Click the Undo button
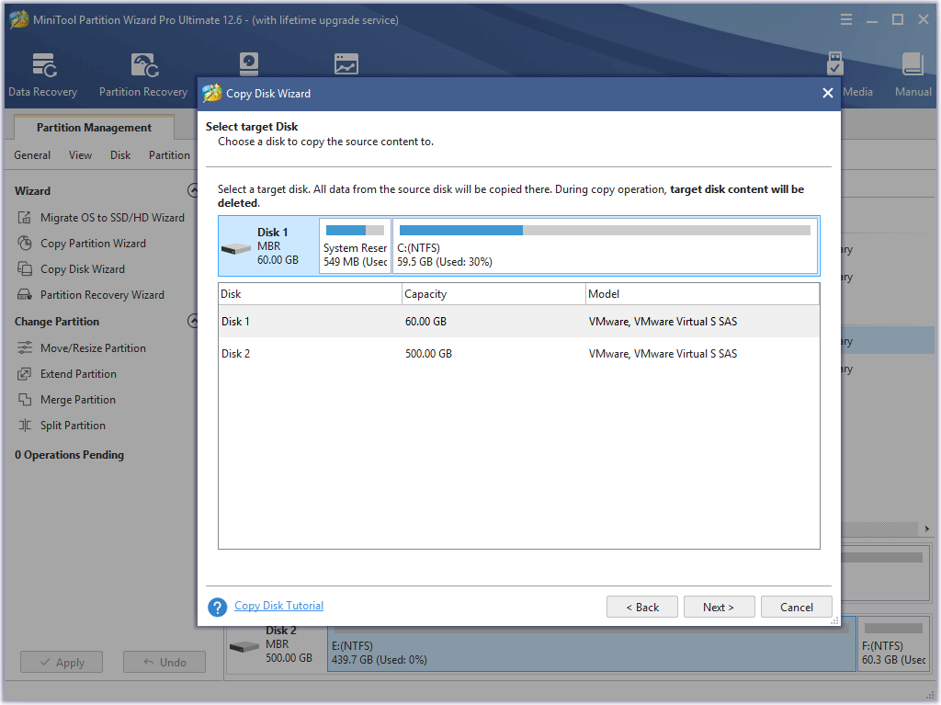 [164, 663]
